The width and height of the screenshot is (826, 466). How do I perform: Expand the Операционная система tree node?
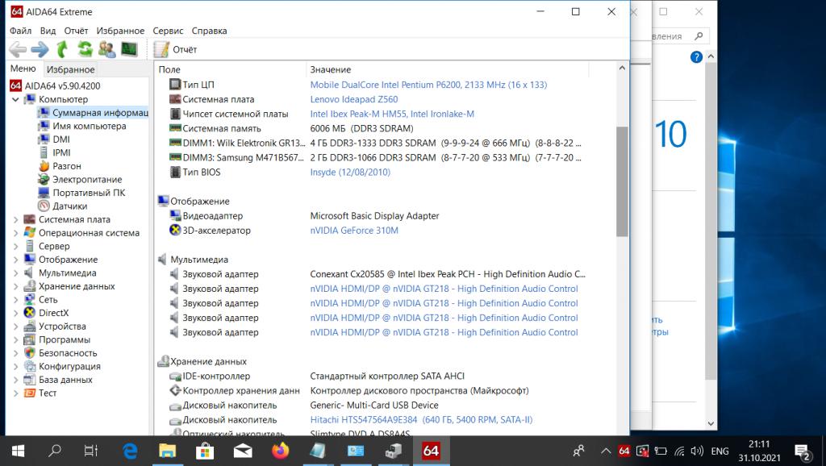point(15,233)
